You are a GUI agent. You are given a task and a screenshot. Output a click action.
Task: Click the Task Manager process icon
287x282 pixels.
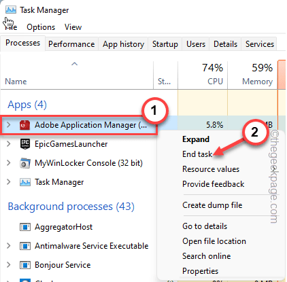point(25,182)
